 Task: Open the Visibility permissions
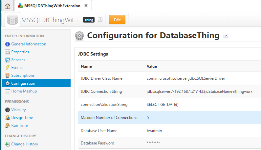click(18, 110)
